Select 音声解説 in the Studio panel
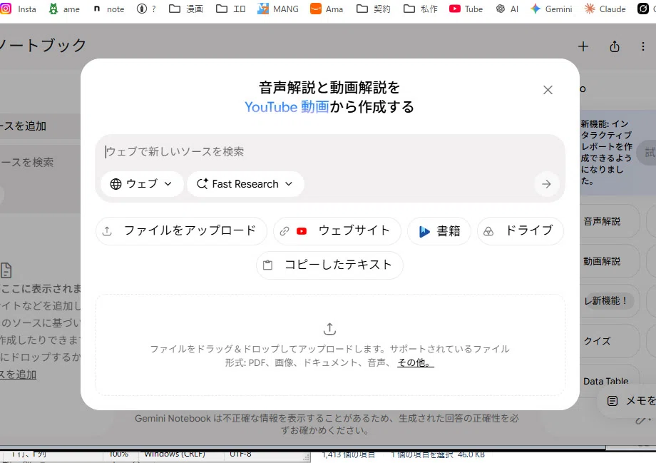This screenshot has height=463, width=656. [x=609, y=221]
